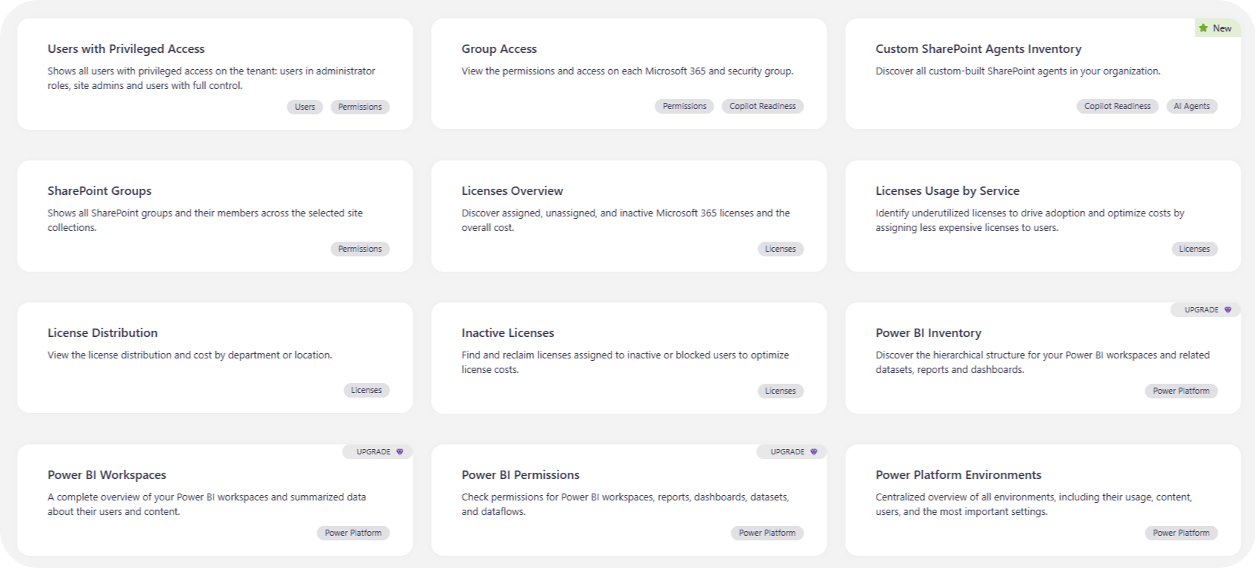Click text 'Shows all SharePoint groups and their members'
The height and width of the screenshot is (568, 1256).
205,220
